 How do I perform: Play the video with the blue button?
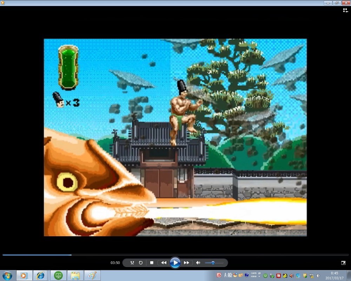(x=175, y=263)
